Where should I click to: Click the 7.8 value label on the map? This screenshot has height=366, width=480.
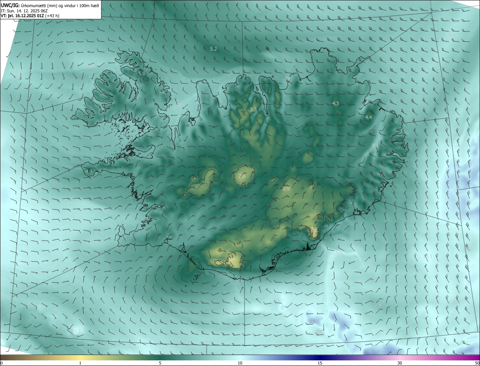click(288, 79)
